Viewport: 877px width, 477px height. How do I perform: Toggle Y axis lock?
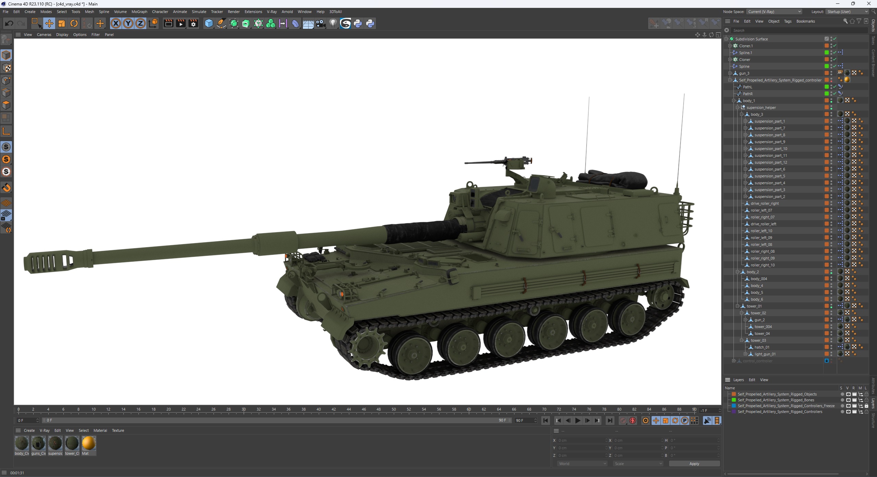click(x=128, y=23)
